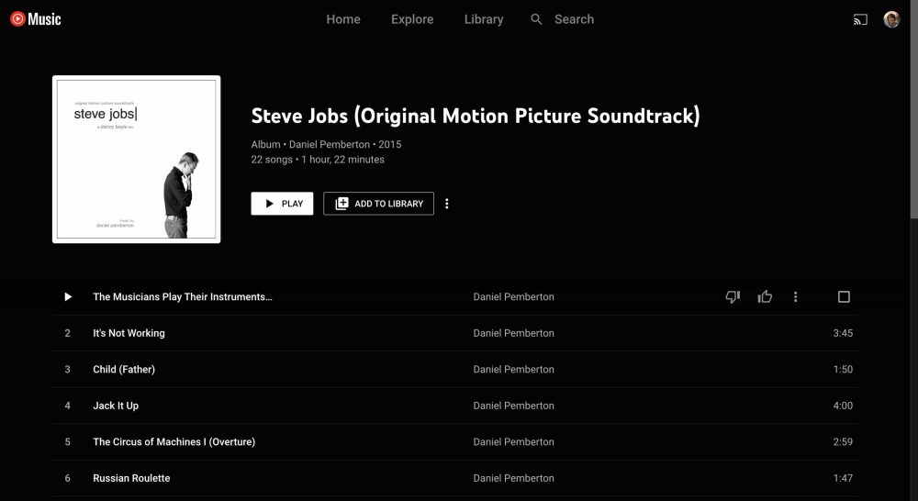Click the YouTube Music logo

pyautogui.click(x=36, y=18)
